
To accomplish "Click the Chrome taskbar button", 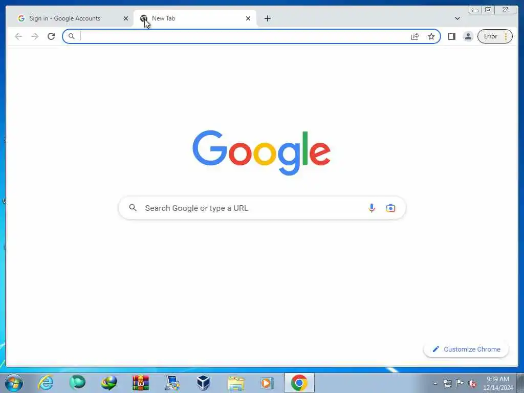I will 299,383.
